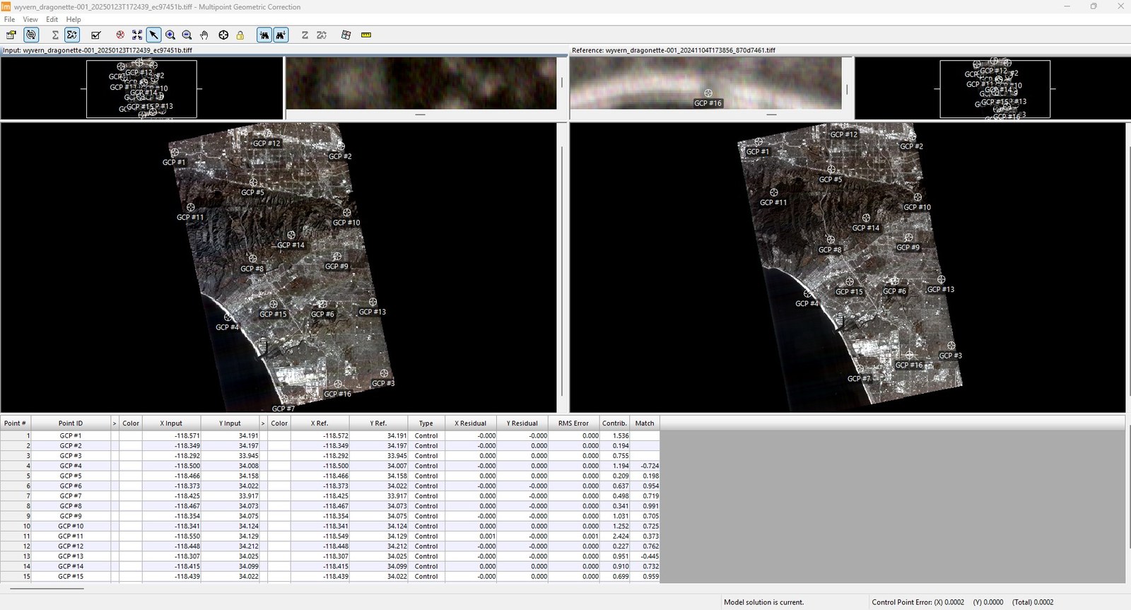Image resolution: width=1131 pixels, height=610 pixels.
Task: Open the Help menu
Action: 74,19
